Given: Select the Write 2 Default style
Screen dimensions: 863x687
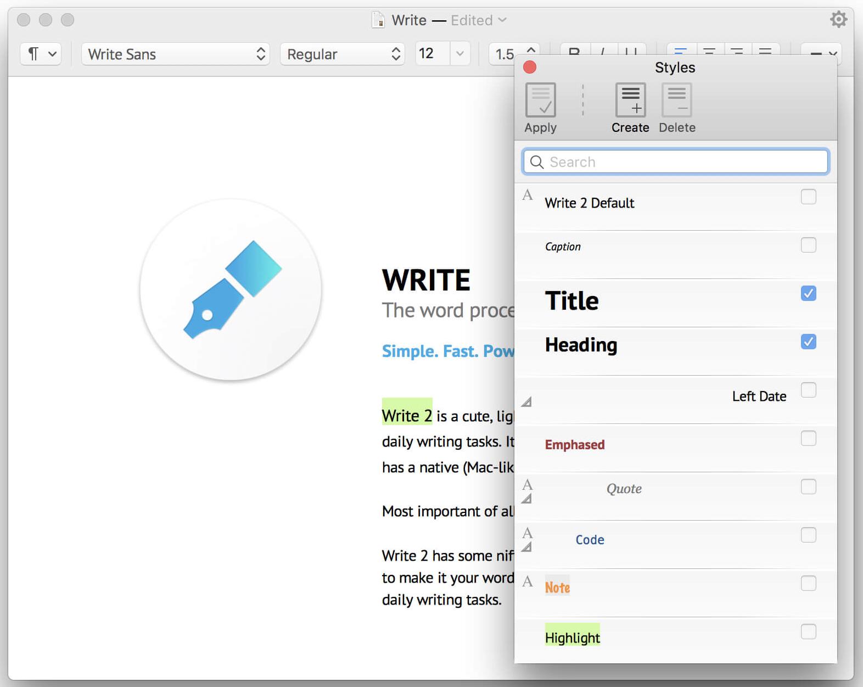Looking at the screenshot, I should (676, 206).
